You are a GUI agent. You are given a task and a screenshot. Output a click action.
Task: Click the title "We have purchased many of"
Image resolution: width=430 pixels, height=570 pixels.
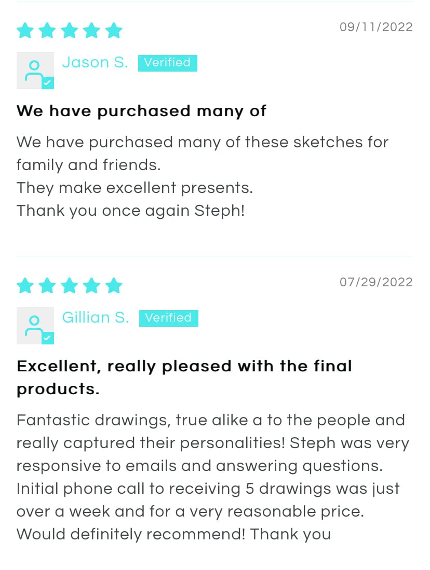[x=141, y=110]
